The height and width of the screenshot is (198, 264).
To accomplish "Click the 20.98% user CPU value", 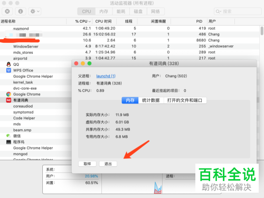I will click(x=91, y=176).
